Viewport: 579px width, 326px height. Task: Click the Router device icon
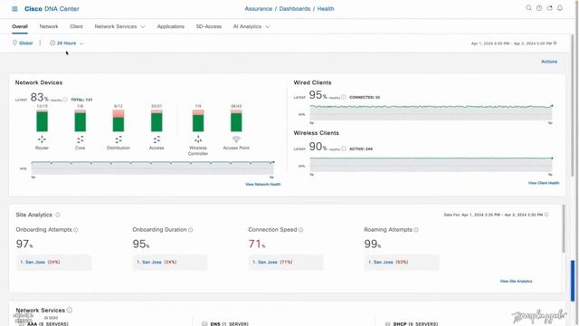coord(43,139)
